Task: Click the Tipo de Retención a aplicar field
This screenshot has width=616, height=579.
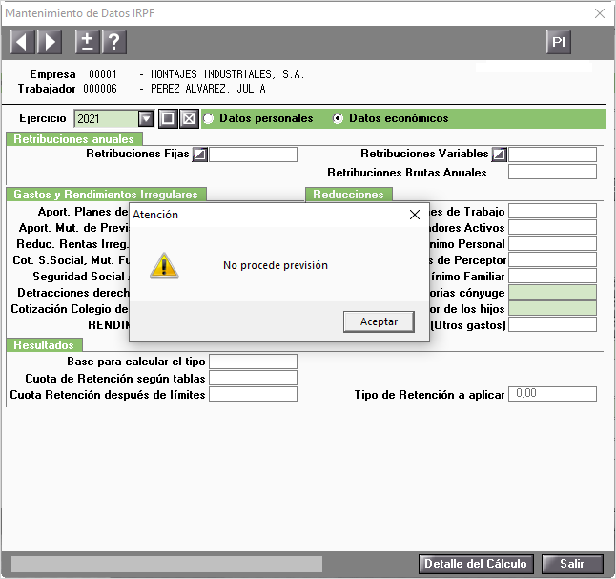Action: coord(552,394)
